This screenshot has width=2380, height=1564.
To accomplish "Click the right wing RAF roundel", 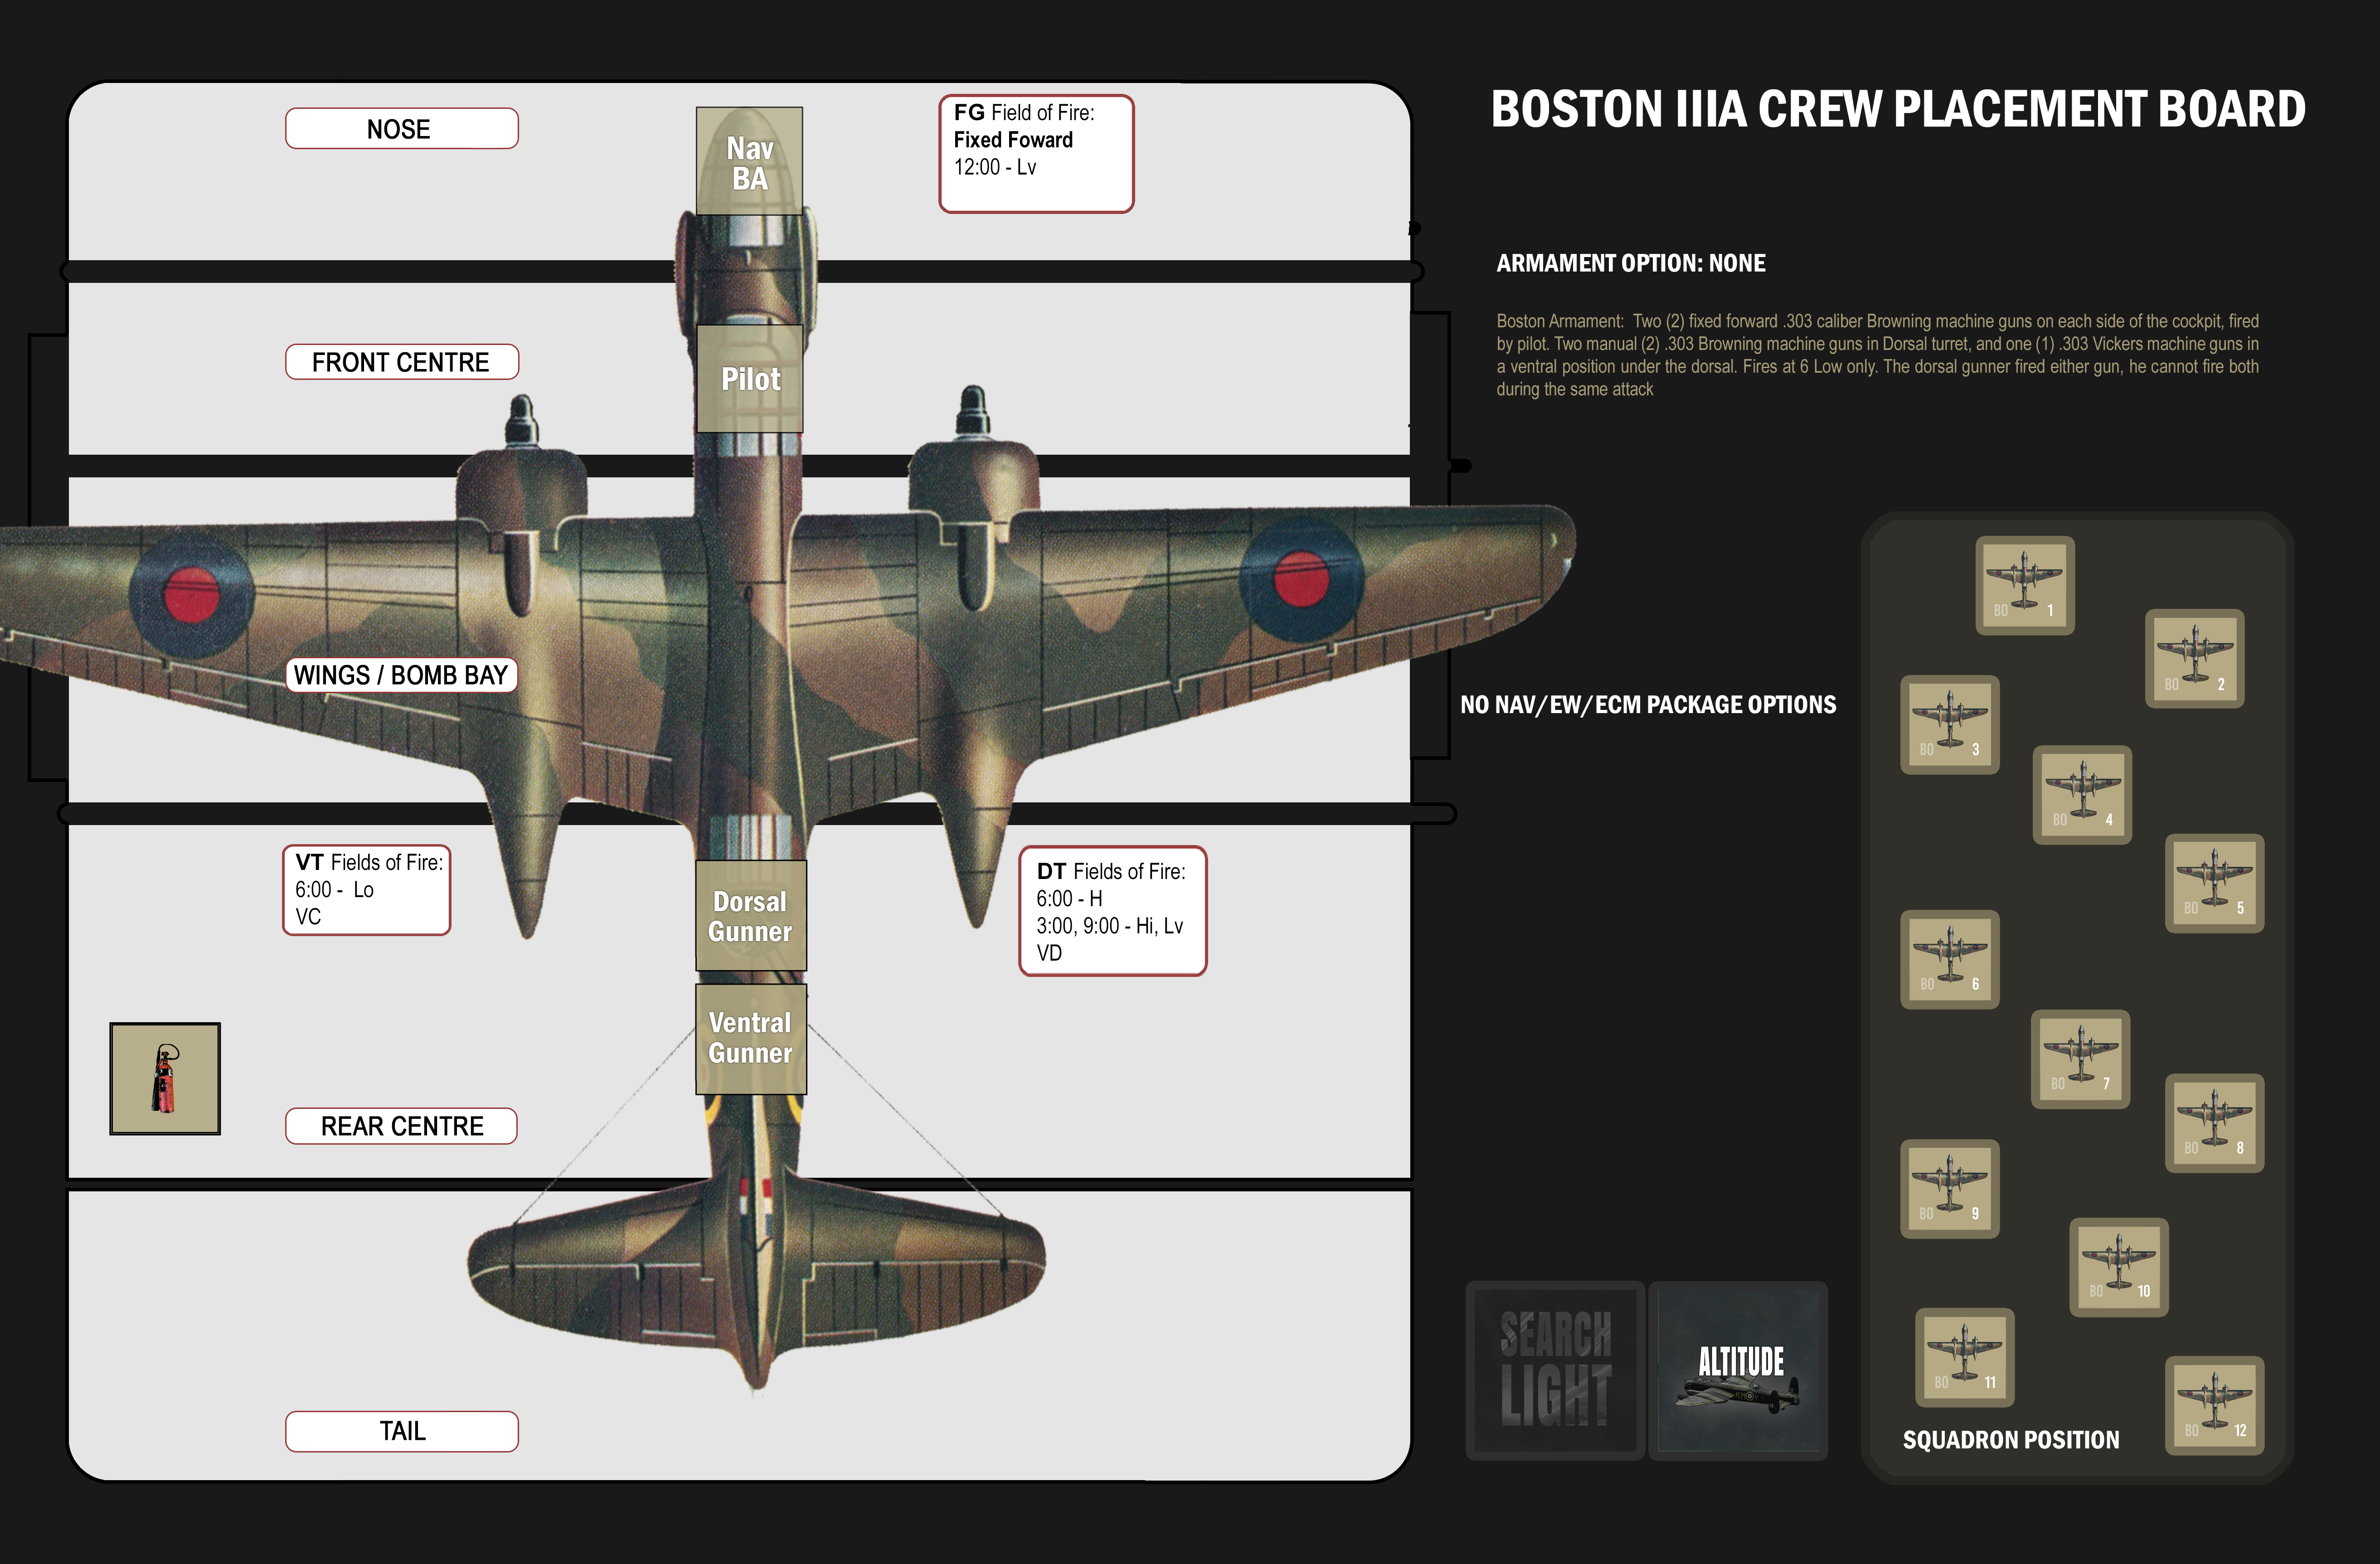I will point(1301,579).
